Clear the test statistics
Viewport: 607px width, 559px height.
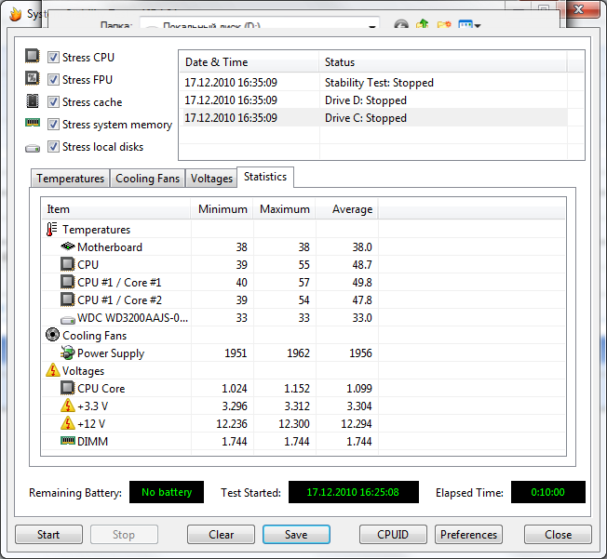221,535
